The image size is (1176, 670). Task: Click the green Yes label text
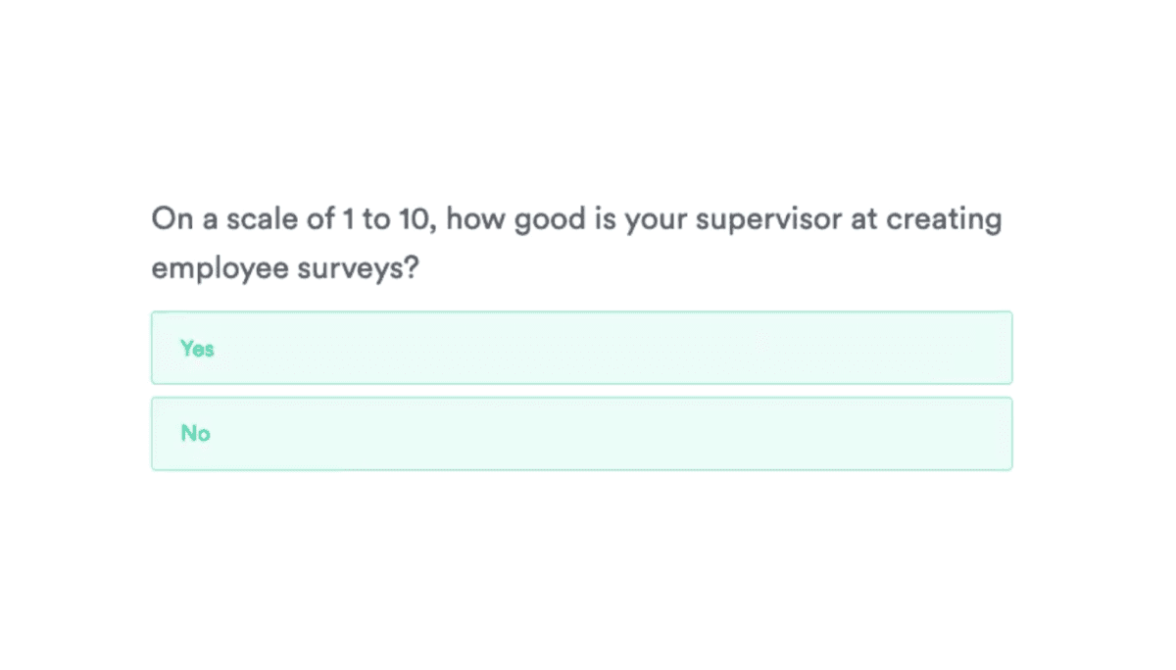click(197, 348)
